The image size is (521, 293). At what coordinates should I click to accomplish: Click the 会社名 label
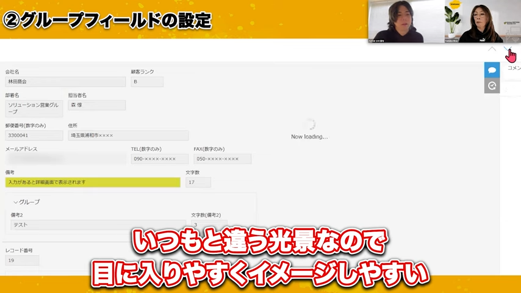click(12, 72)
